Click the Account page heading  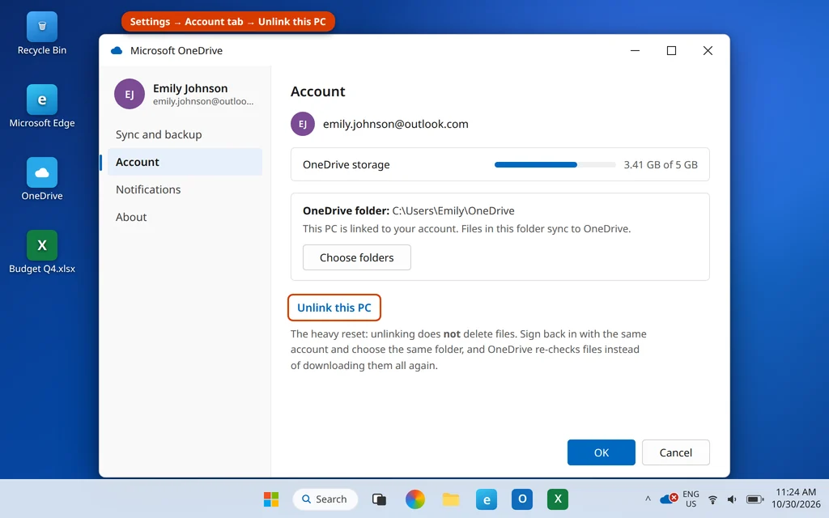point(317,91)
